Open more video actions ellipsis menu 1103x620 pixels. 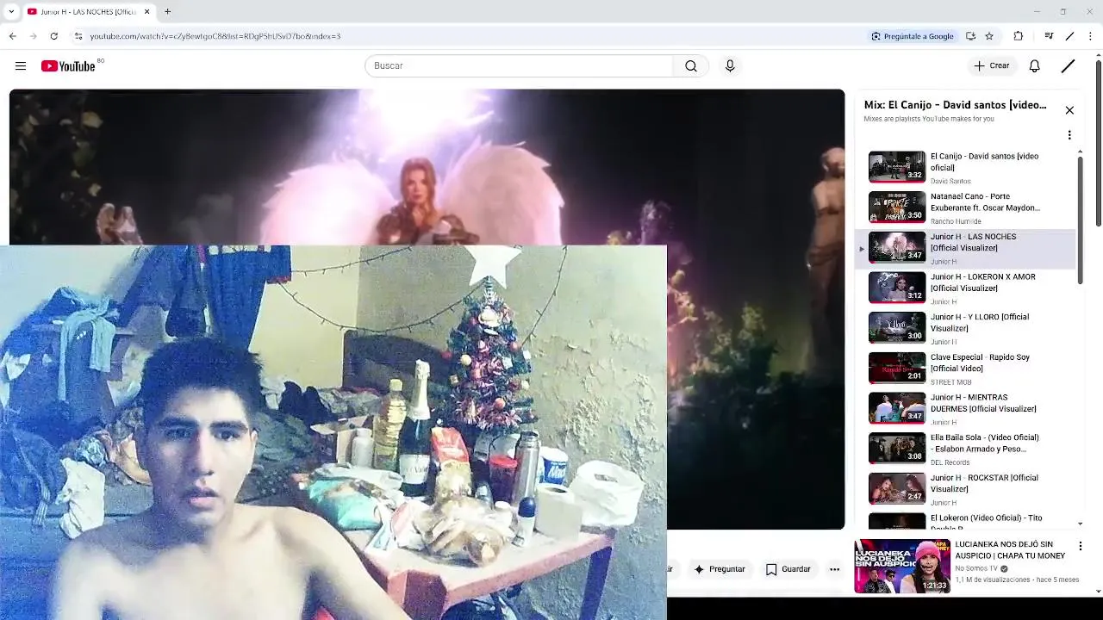834,569
